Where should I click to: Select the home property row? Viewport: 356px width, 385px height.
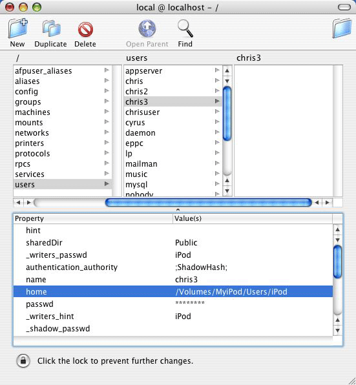point(173,291)
